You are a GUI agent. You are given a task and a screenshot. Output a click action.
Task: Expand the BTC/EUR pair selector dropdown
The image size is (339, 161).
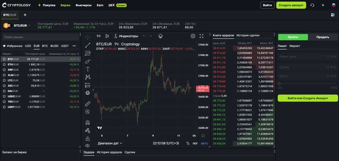pos(29,26)
